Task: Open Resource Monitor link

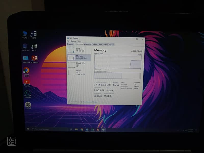Action: click(x=89, y=102)
